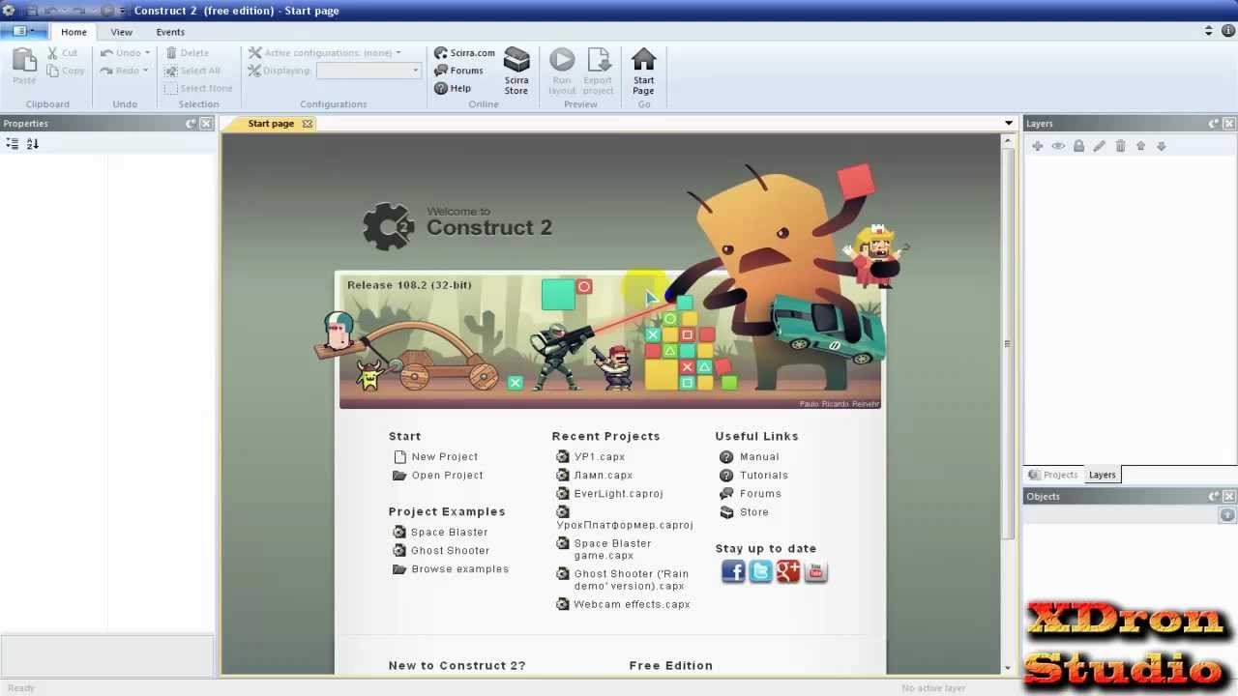1238x696 pixels.
Task: Sort properties alphabetically icon
Action: click(33, 143)
